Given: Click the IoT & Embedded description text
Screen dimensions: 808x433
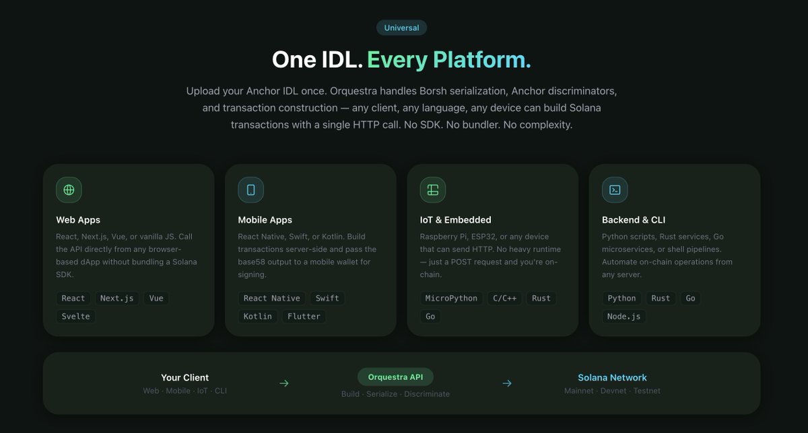Looking at the screenshot, I should 489,255.
